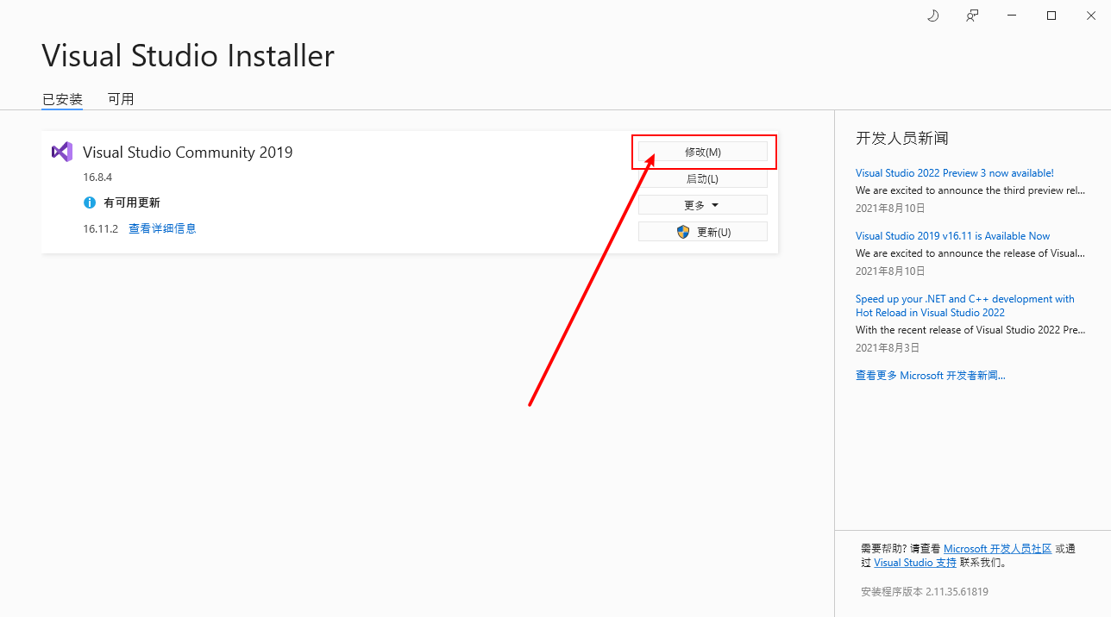Close the Visual Studio Installer window
This screenshot has width=1111, height=617.
click(1091, 16)
